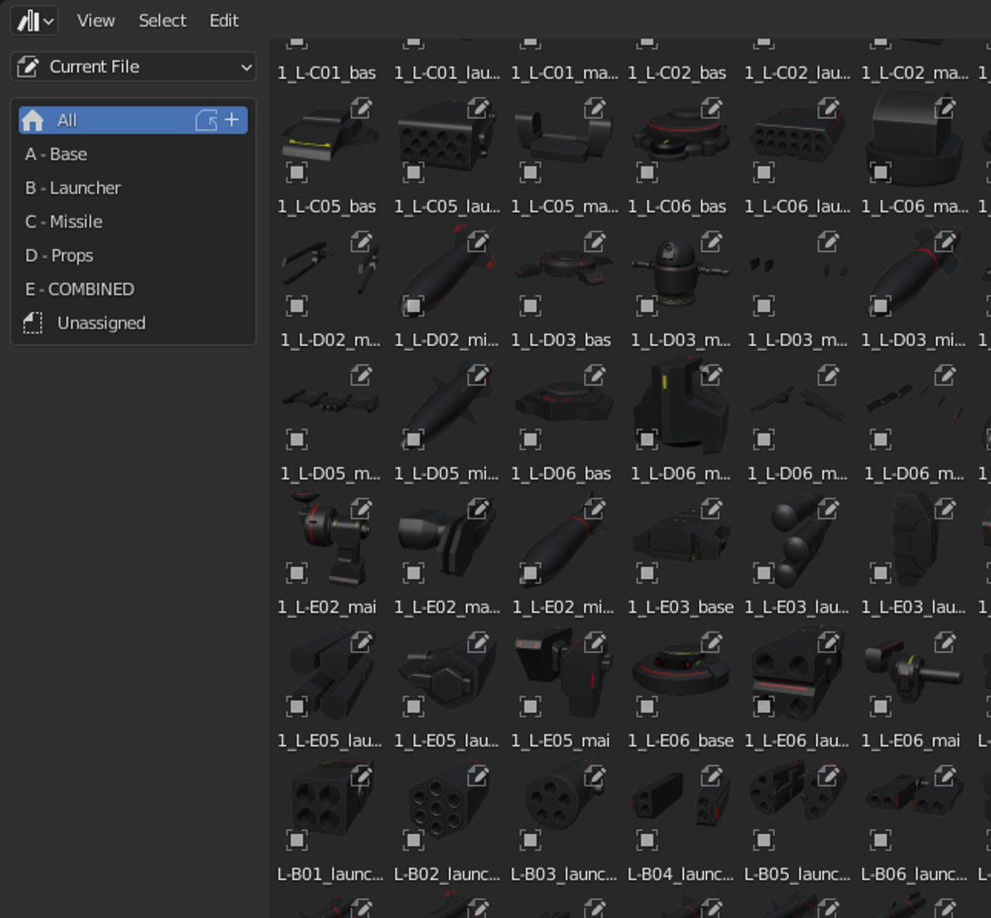Select the 1_L-D02_mi missile asset thumbnail
This screenshot has width=991, height=918.
(x=447, y=273)
